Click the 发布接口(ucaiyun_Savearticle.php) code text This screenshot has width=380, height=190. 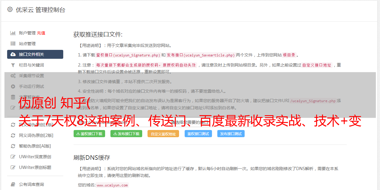[x=201, y=55]
